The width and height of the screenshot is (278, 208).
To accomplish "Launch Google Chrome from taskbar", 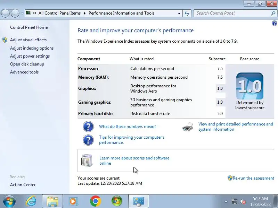I will [x=95, y=201].
